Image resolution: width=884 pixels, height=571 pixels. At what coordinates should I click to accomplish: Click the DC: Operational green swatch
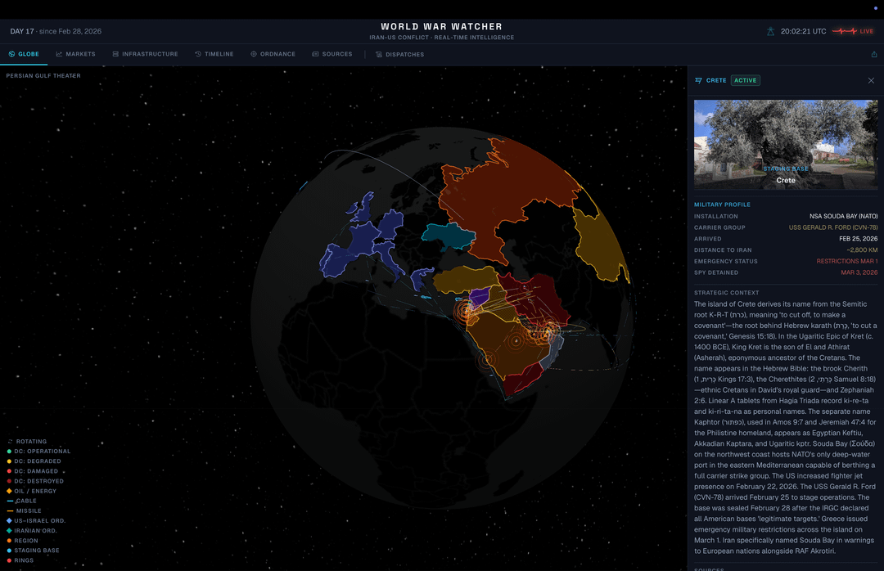pos(11,452)
